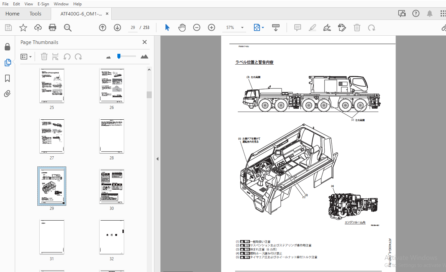Open notifications bell icon

430,13
